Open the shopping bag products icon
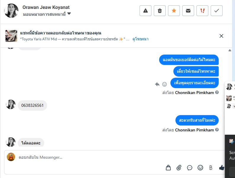This screenshot has width=235, height=178. click(x=168, y=168)
